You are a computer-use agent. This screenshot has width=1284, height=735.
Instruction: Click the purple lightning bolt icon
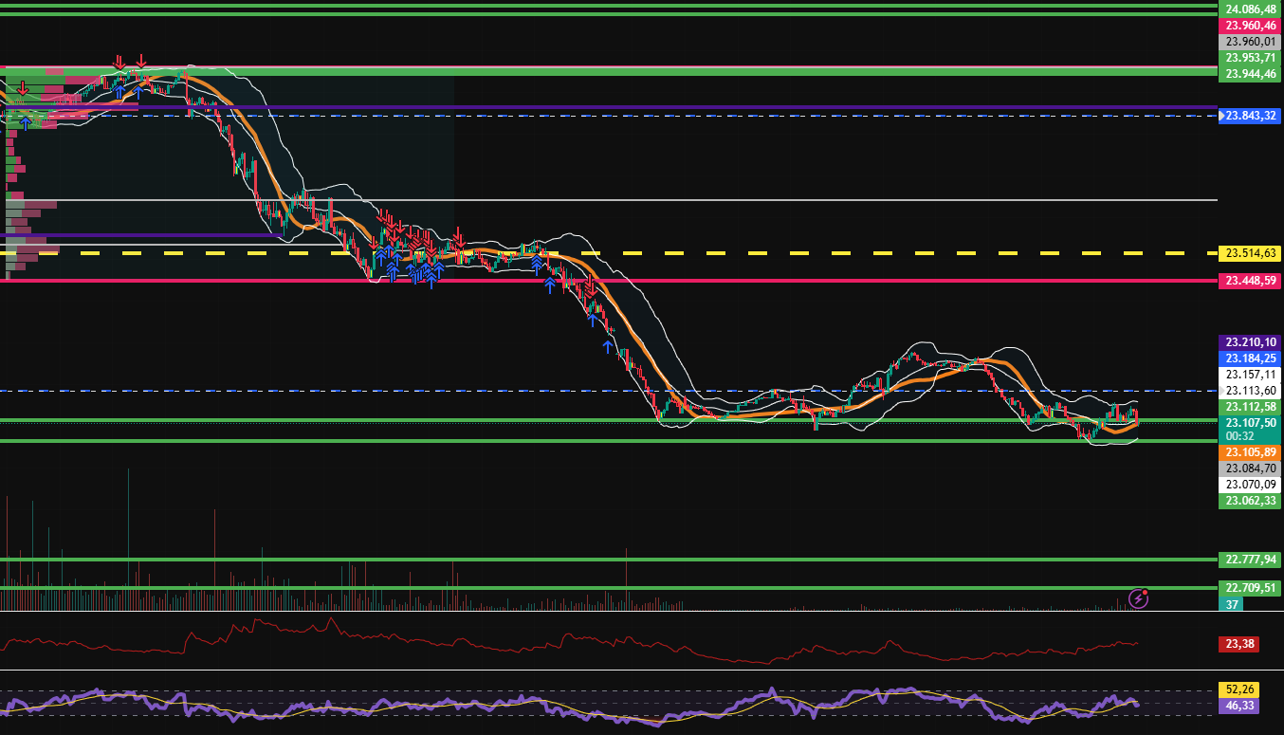tap(1139, 598)
